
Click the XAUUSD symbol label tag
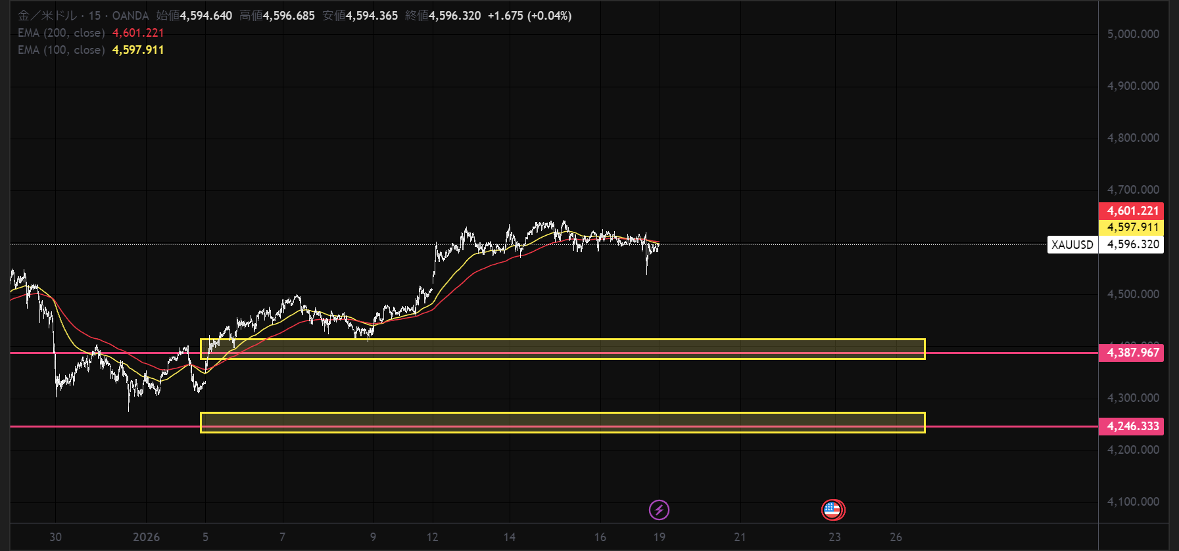[x=1072, y=245]
